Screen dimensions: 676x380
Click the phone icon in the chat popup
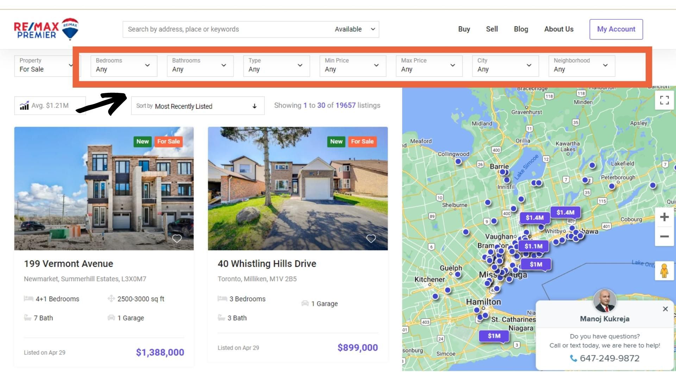(574, 358)
